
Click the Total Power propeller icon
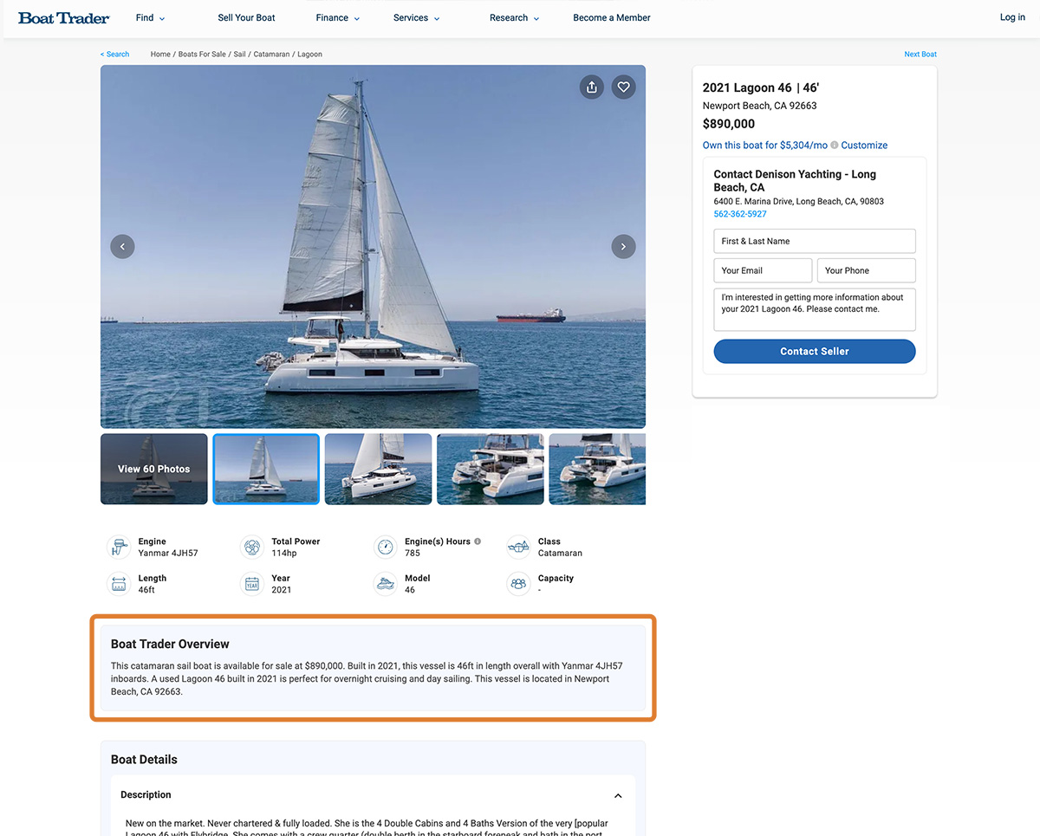tap(251, 548)
